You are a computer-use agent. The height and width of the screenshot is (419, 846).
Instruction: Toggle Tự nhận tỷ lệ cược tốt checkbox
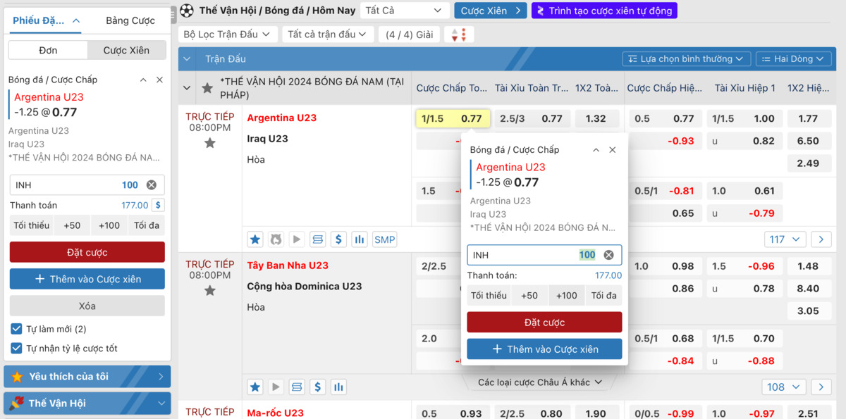[x=17, y=349]
